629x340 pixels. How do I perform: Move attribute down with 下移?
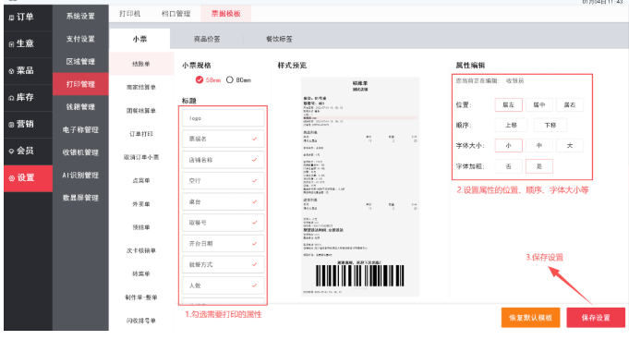(x=550, y=126)
